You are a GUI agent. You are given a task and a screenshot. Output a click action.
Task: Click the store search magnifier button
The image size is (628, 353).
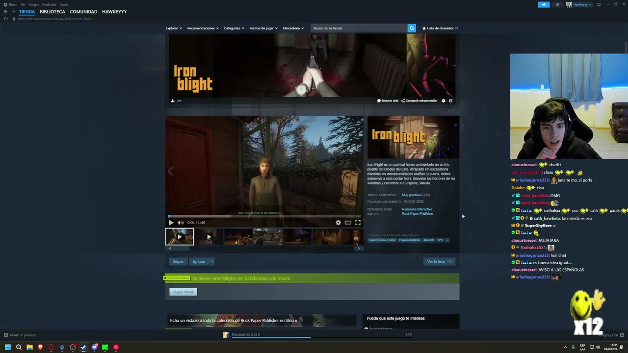(x=412, y=28)
